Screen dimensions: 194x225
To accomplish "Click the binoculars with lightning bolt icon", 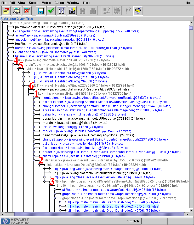I will tap(72, 11).
